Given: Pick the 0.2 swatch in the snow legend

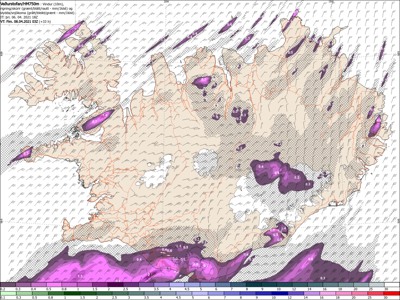Looking at the screenshot, I should pyautogui.click(x=8, y=285).
